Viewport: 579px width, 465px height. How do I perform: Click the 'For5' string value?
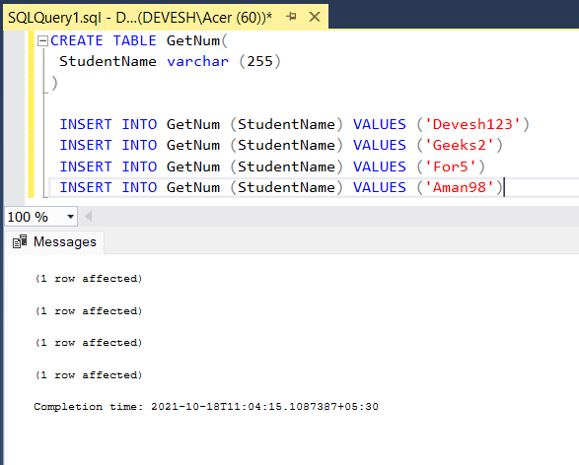[x=451, y=167]
